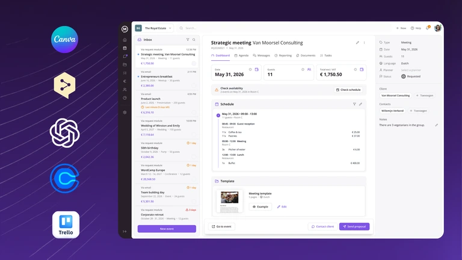Open the three-dot menu beside event title
Screen dimensions: 462x260
364,43
